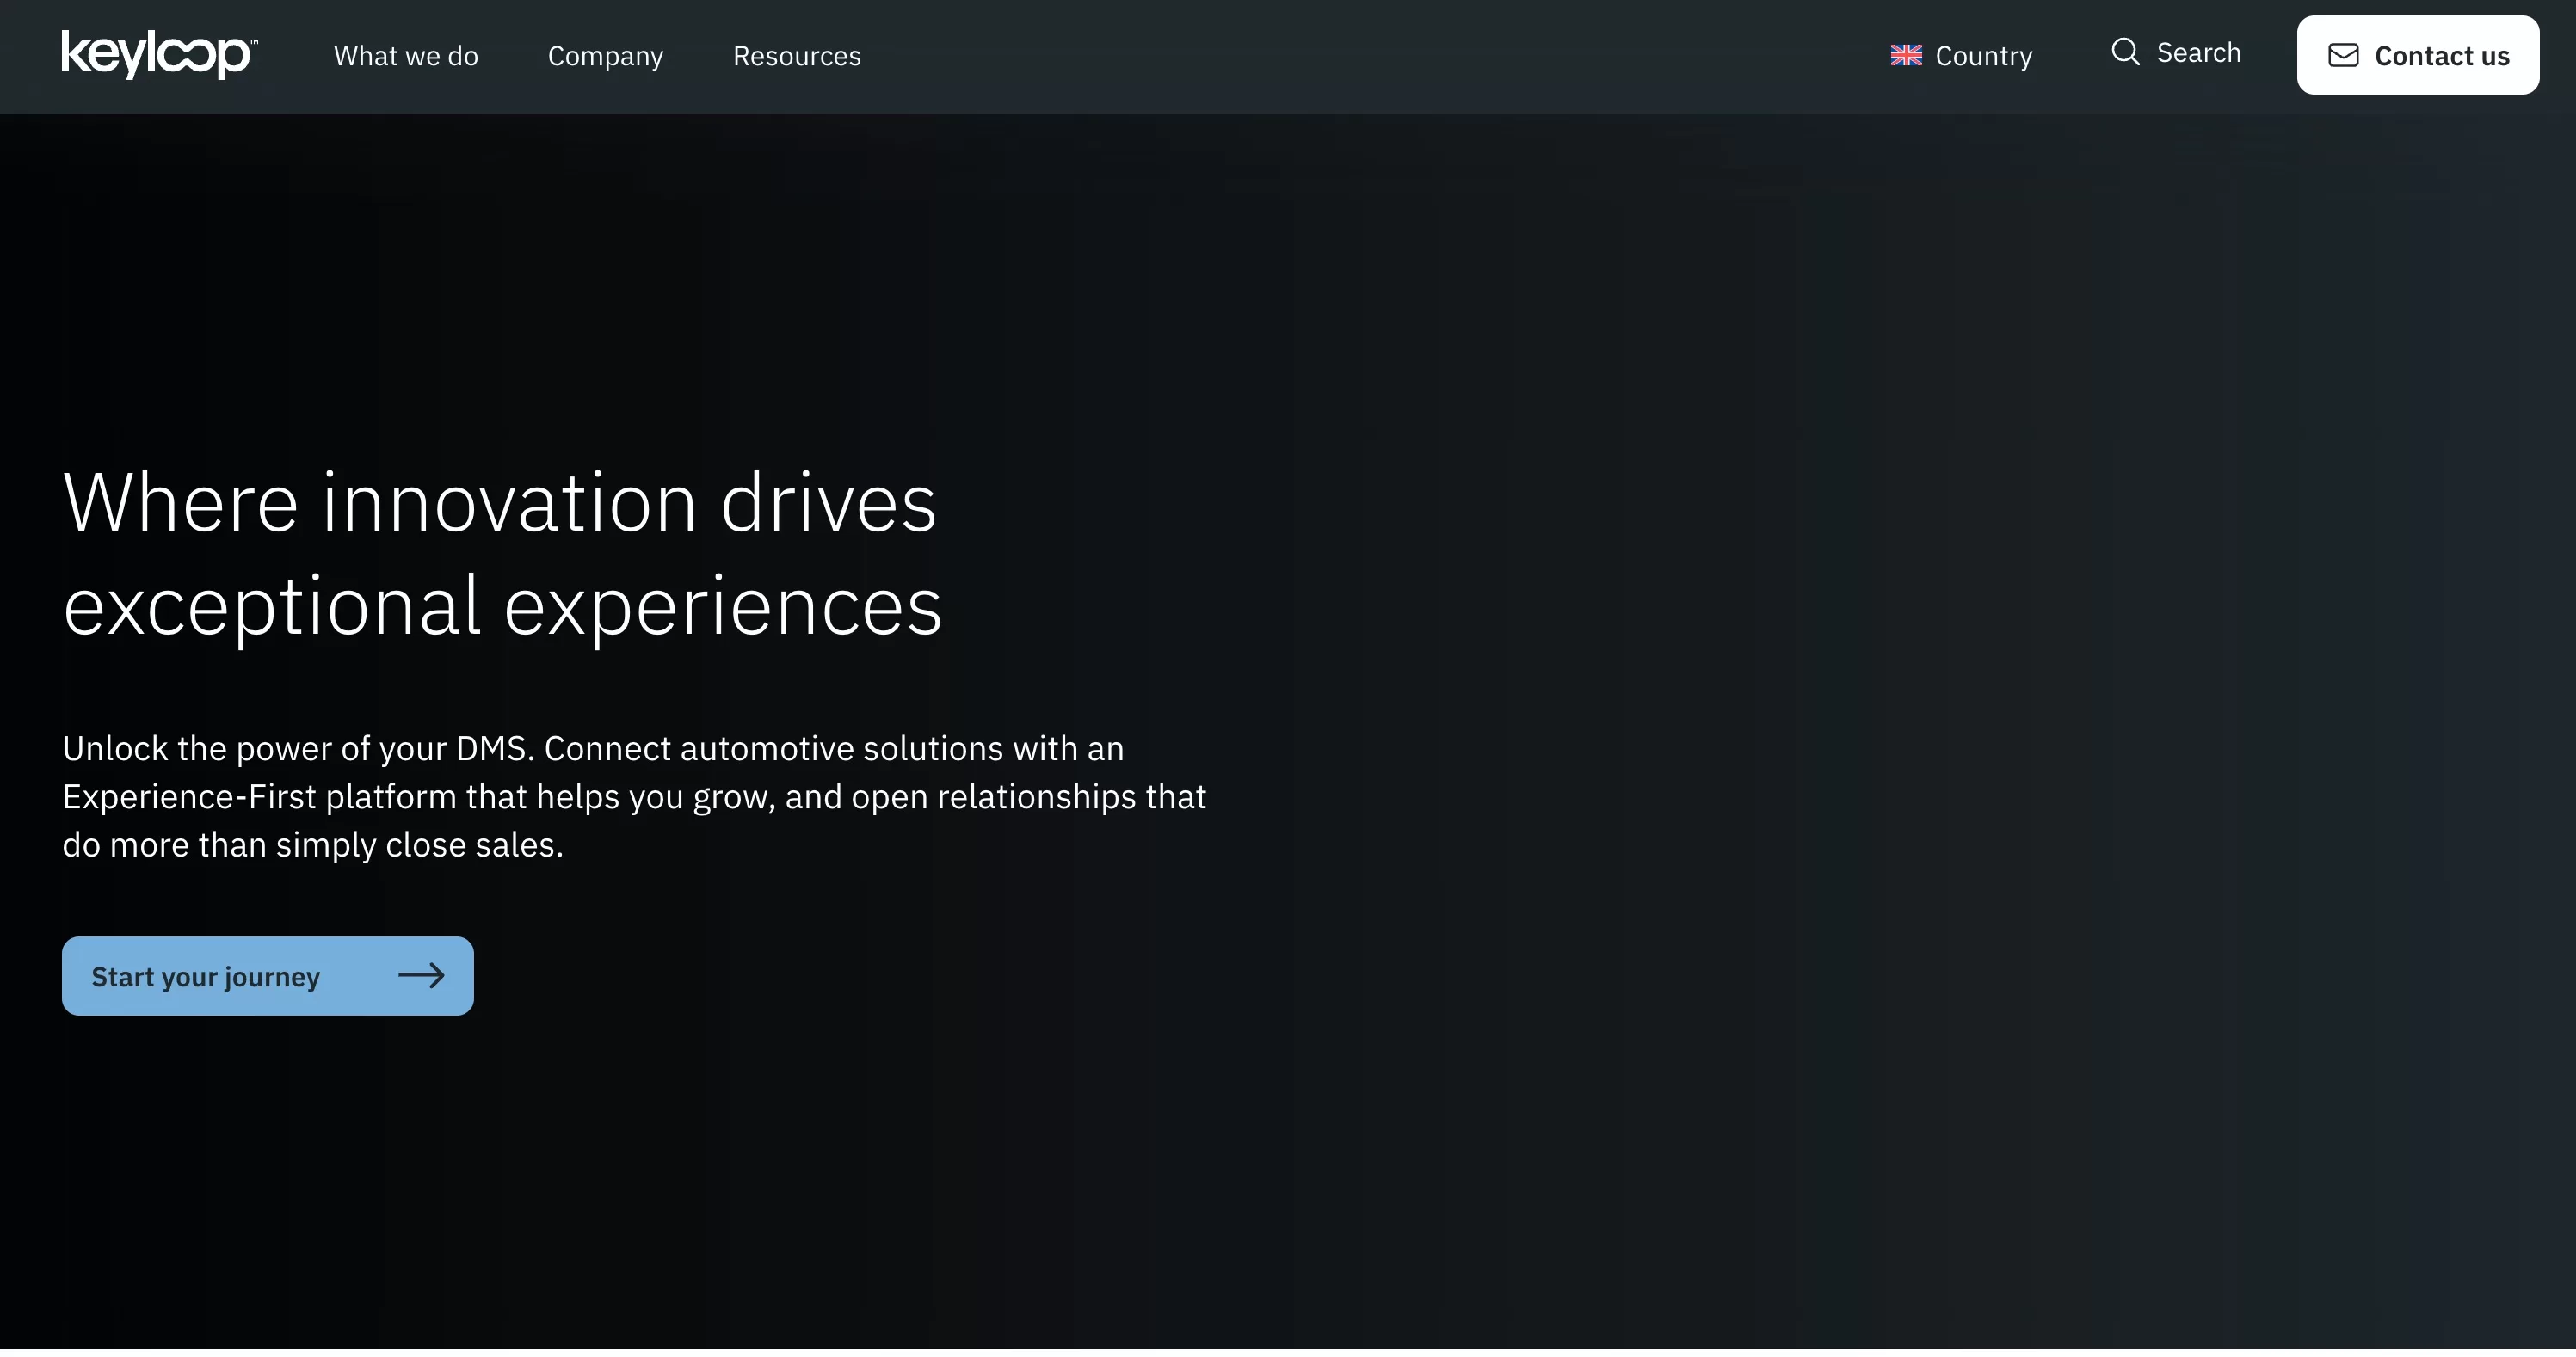Click the Contact us button label
Viewport: 2576px width, 1357px height.
click(2442, 56)
